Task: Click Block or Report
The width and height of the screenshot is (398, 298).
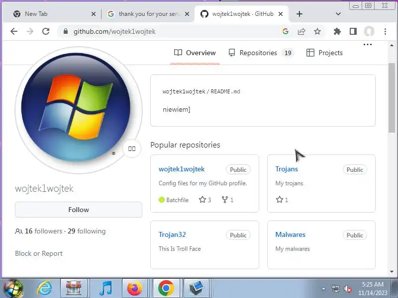Action: coord(39,253)
